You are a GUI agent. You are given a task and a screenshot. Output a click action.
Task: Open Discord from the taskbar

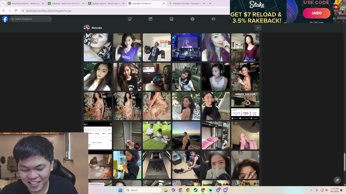225,190
